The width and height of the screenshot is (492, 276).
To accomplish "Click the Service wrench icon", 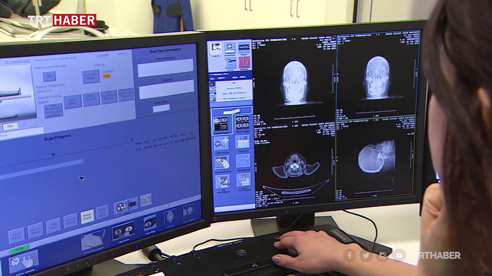I will (230, 63).
